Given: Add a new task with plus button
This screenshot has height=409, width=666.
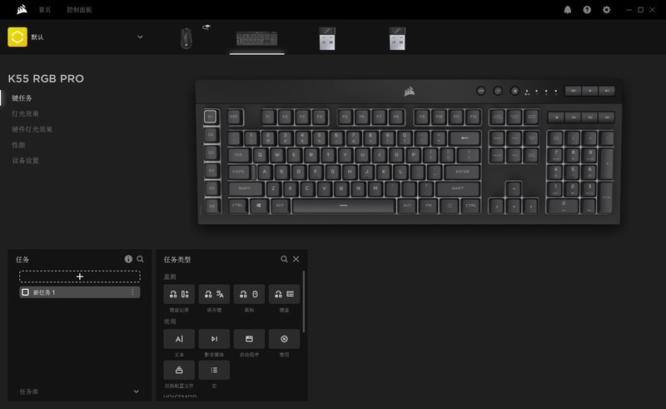Looking at the screenshot, I should pyautogui.click(x=80, y=277).
